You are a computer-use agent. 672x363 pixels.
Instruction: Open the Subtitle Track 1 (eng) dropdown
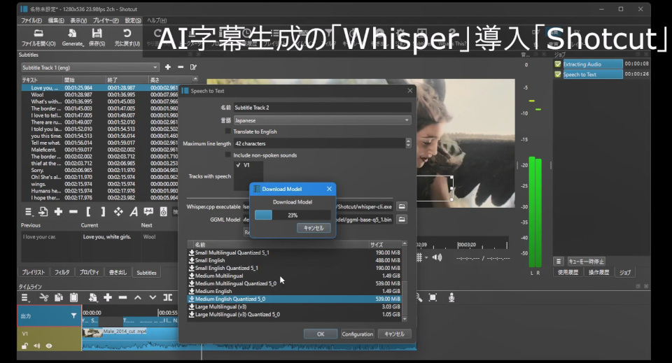pyautogui.click(x=90, y=67)
